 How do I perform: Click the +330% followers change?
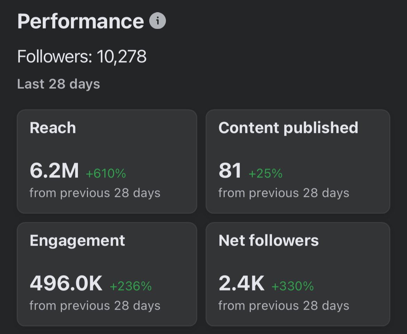(x=293, y=286)
